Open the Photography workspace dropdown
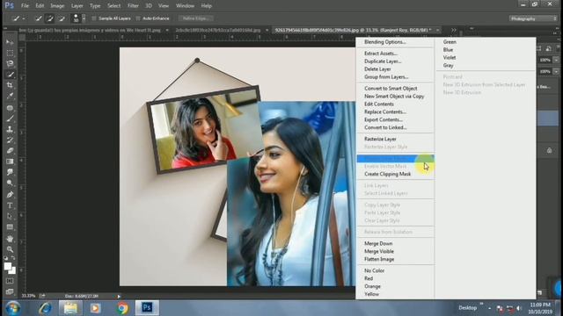Image resolution: width=563 pixels, height=316 pixels. click(533, 18)
